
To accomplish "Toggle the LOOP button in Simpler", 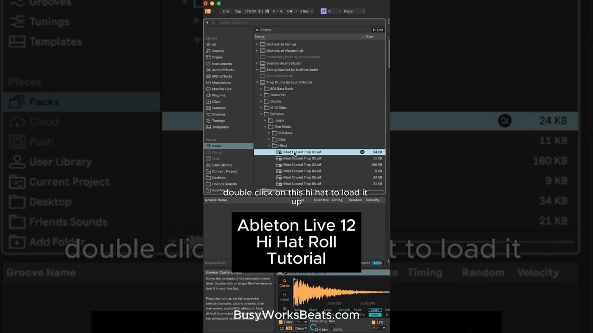I will click(375, 310).
